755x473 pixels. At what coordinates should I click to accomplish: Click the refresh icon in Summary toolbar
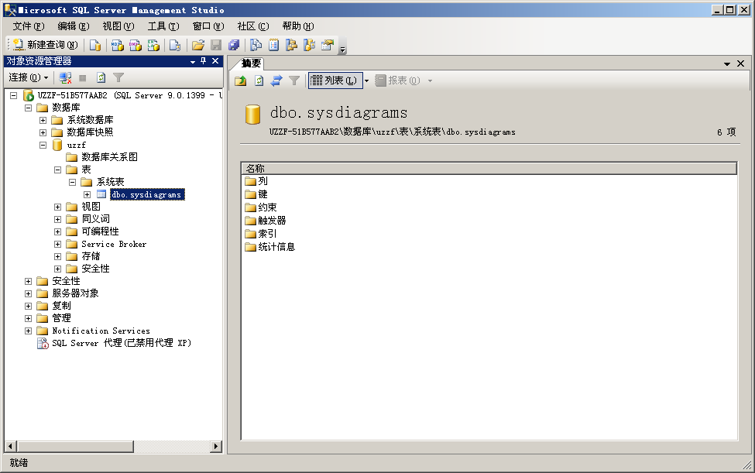pyautogui.click(x=259, y=81)
